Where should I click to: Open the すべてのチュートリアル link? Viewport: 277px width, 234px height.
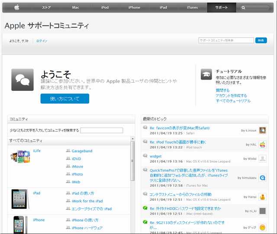[233, 101]
